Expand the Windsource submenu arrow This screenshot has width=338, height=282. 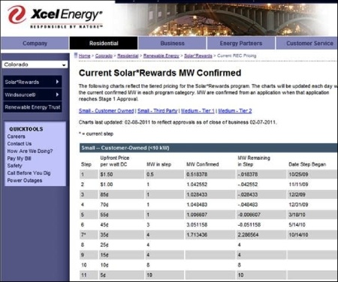[x=57, y=94]
